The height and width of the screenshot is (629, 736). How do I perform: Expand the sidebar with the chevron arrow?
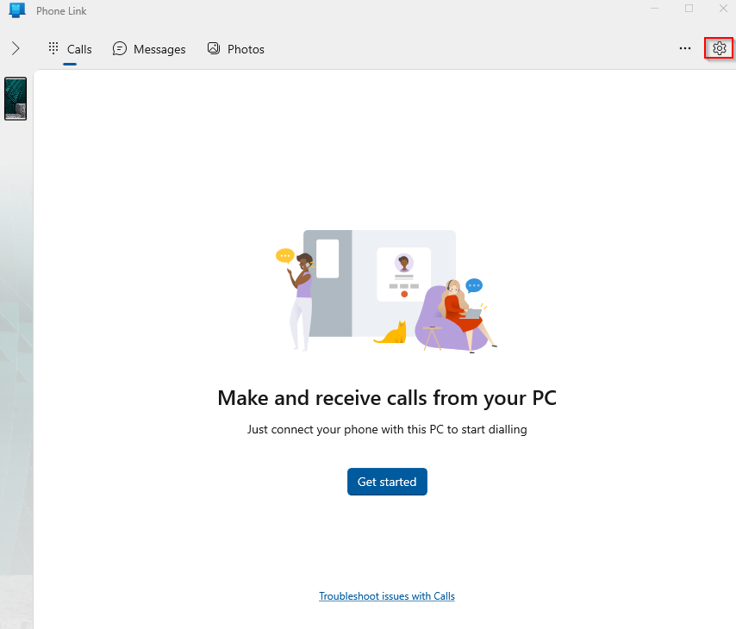[16, 48]
